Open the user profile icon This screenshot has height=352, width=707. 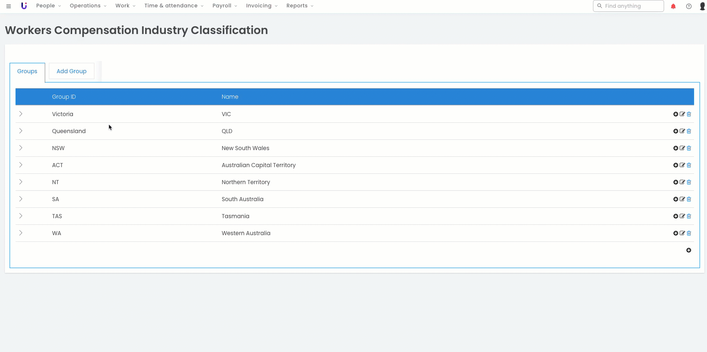click(702, 6)
